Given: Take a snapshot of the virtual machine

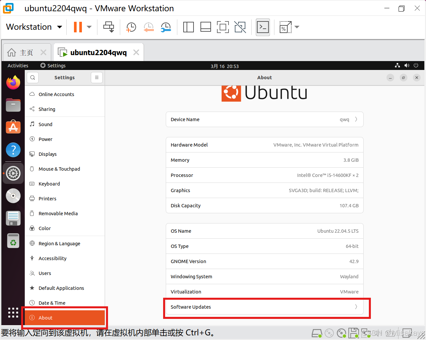Looking at the screenshot, I should 131,27.
